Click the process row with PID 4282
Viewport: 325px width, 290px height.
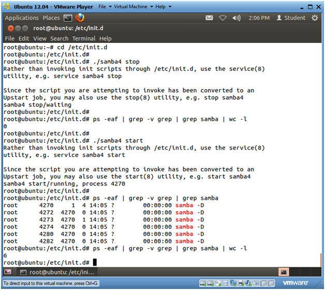pos(104,241)
